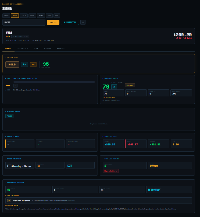Screen dimensions: 200x217
Task: Open the Flow tab
Action: tap(36, 49)
